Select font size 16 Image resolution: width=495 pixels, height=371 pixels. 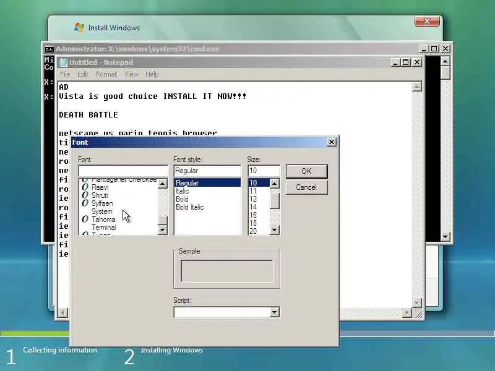[x=253, y=215]
